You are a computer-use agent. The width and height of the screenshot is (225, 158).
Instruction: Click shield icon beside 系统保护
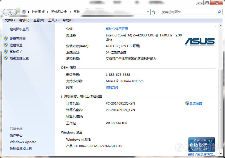[x=6, y=52]
